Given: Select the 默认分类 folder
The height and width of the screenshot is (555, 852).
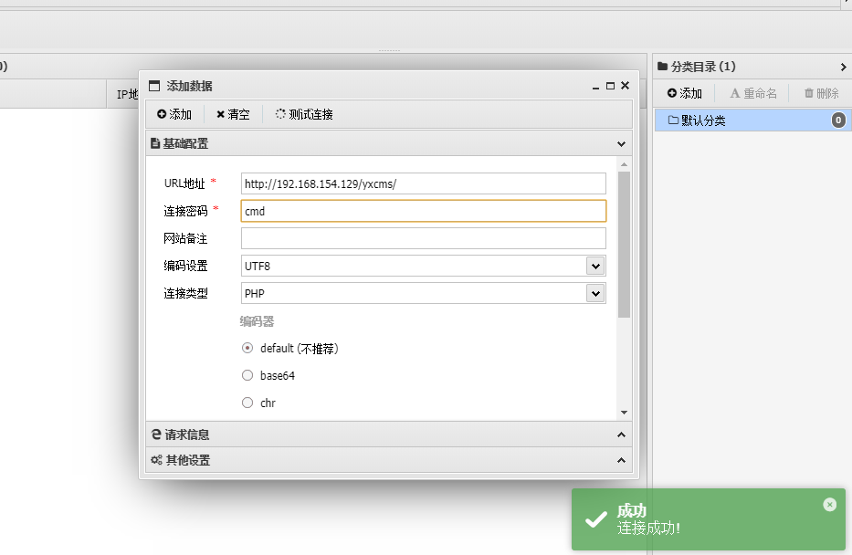Looking at the screenshot, I should coord(752,120).
